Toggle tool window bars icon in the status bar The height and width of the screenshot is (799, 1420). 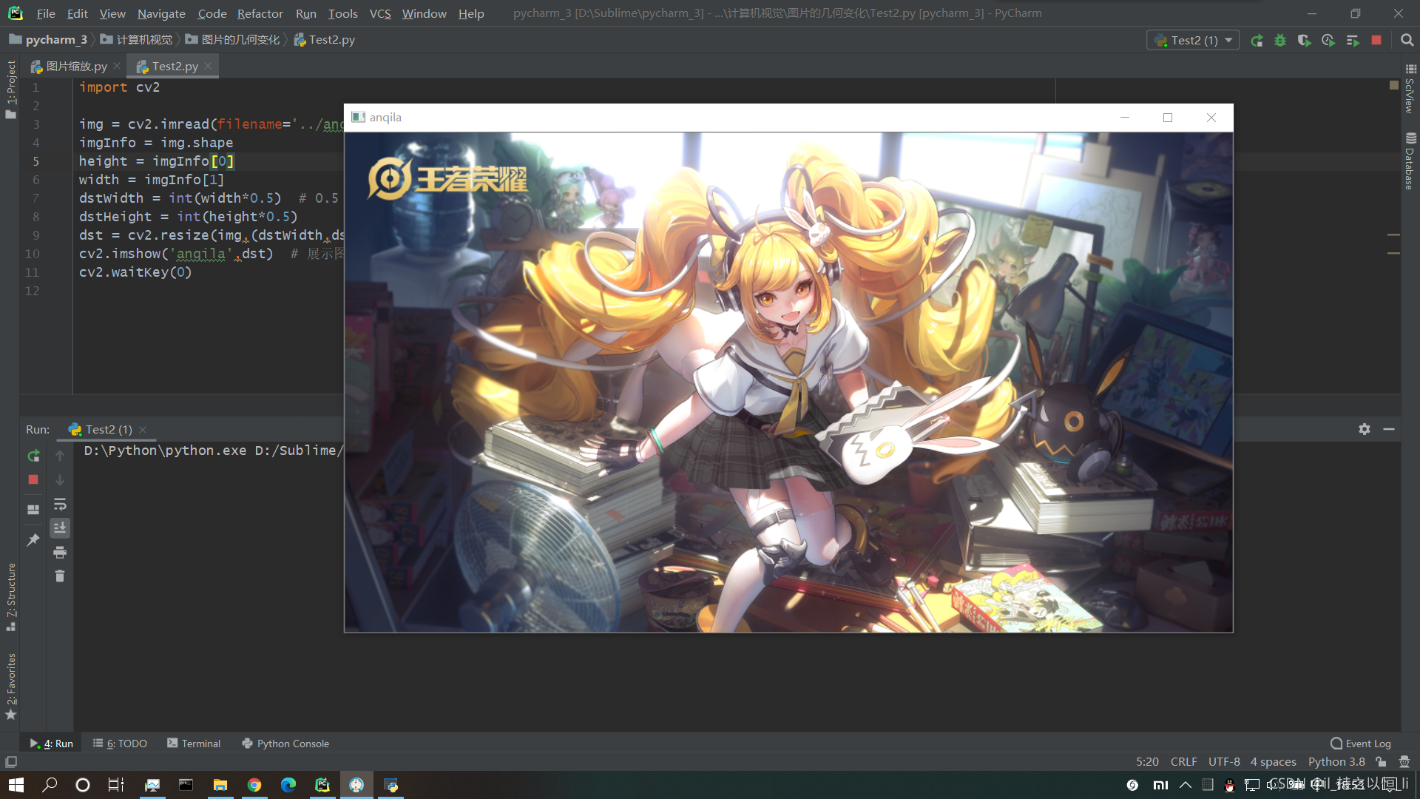click(x=11, y=762)
